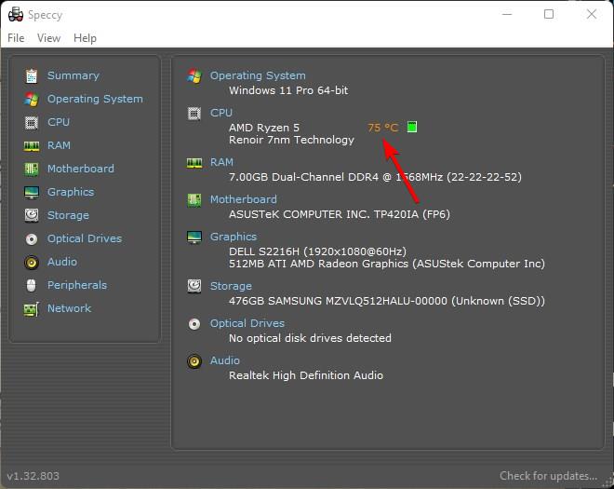Select Optical Drives in the sidebar
The height and width of the screenshot is (489, 614).
(84, 238)
